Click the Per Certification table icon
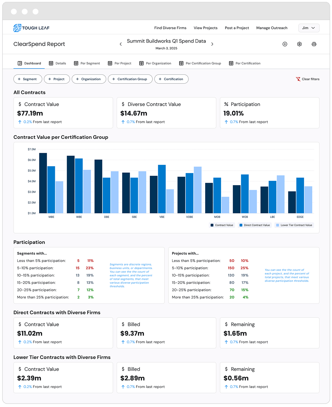The image size is (332, 407). click(x=231, y=63)
